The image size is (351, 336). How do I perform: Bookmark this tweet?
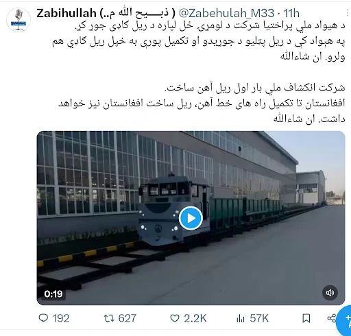pyautogui.click(x=306, y=318)
